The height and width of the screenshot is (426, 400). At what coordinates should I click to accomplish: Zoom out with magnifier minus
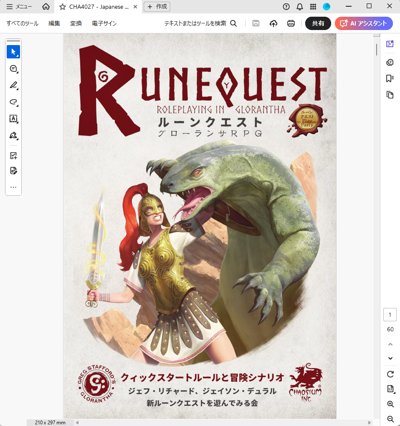[x=390, y=419]
